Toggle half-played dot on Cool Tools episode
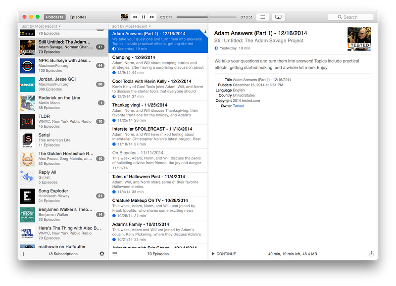Screen dimensions: 396x286 coord(114,96)
